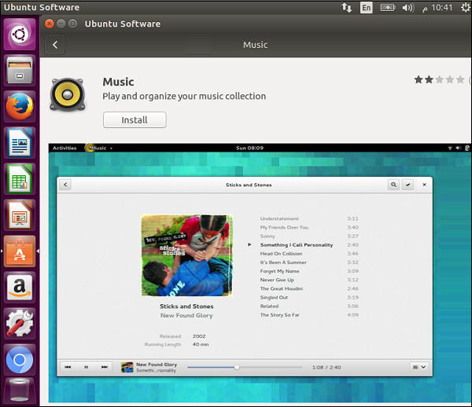
Task: Open the En keyboard language indicator
Action: click(367, 8)
